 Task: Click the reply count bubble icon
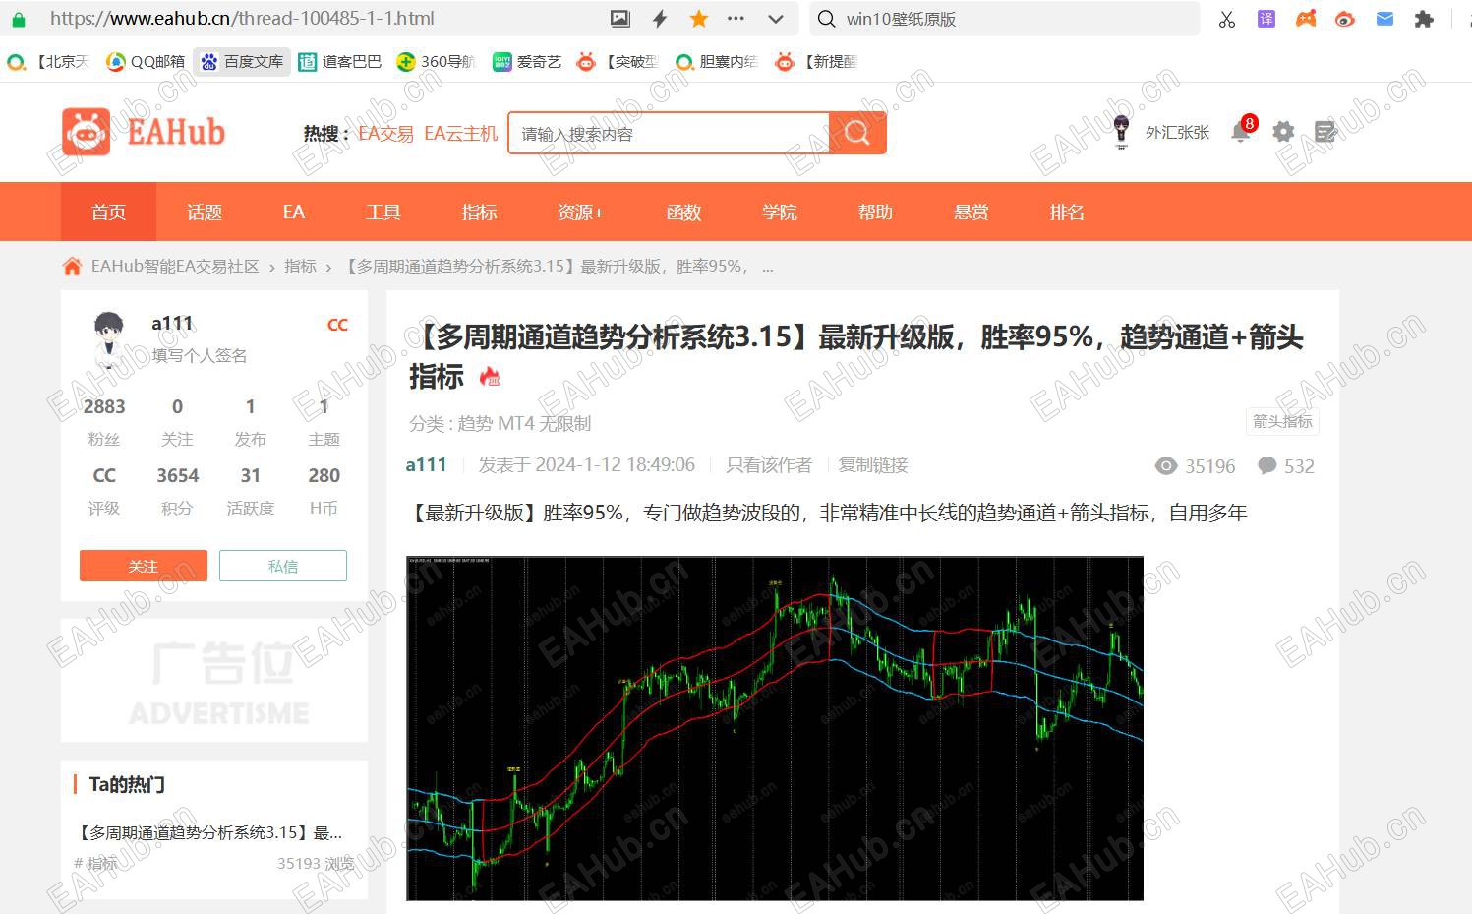(1267, 465)
